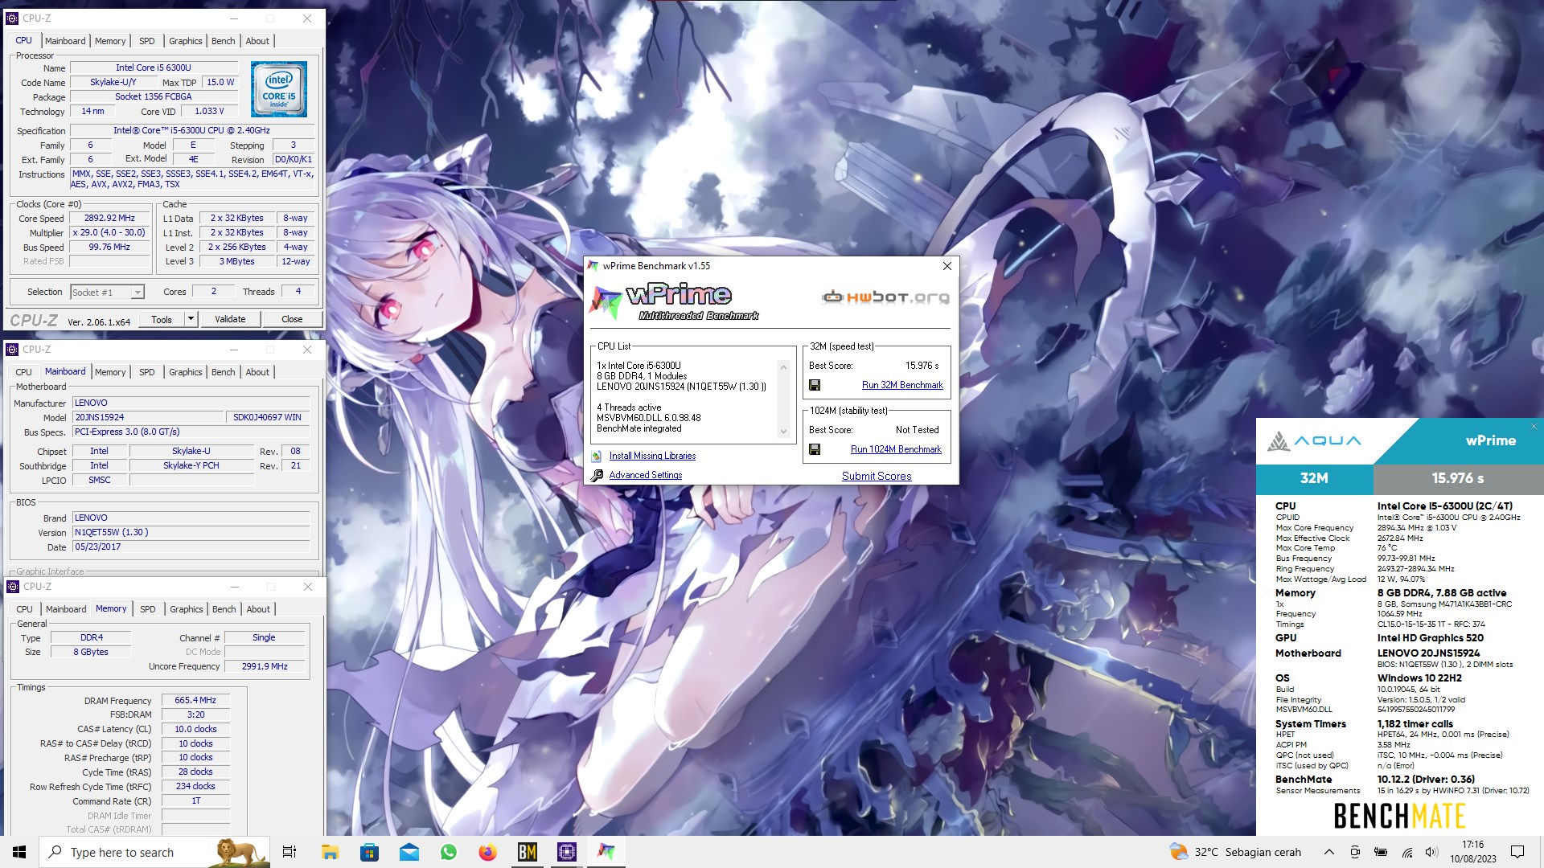Click the BIOS version N1QET55W (1.30) field
This screenshot has height=868, width=1544.
(191, 533)
